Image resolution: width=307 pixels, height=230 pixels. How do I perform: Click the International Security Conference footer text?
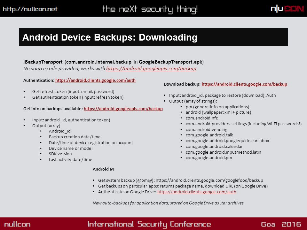point(149,224)
